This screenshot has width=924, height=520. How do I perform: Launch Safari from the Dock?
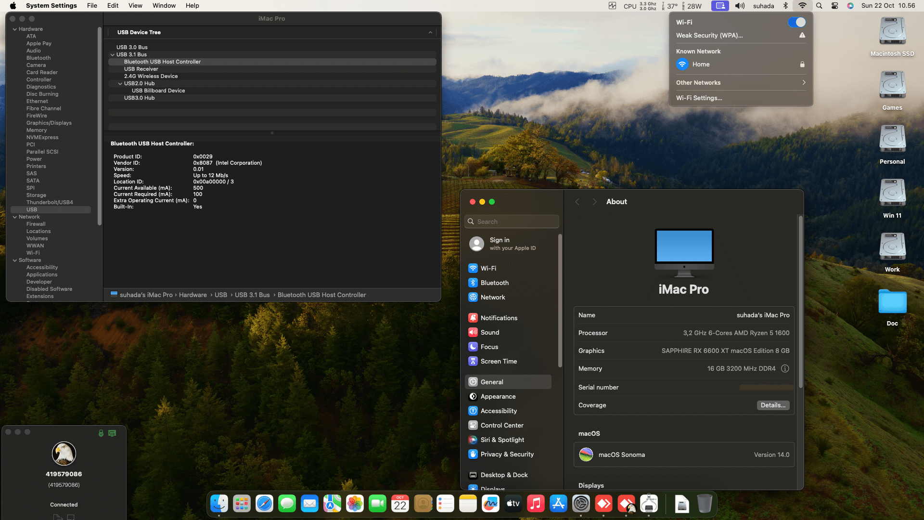264,504
